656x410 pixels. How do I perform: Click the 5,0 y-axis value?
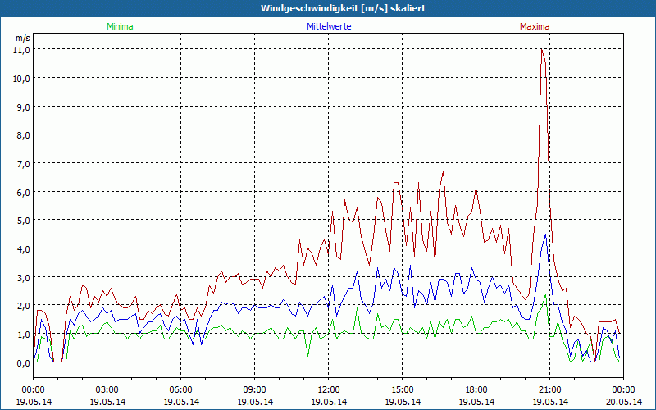click(24, 220)
